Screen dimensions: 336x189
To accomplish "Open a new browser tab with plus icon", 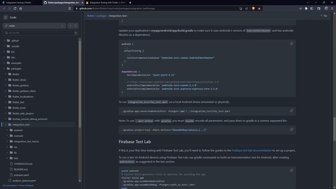I will (130, 3).
